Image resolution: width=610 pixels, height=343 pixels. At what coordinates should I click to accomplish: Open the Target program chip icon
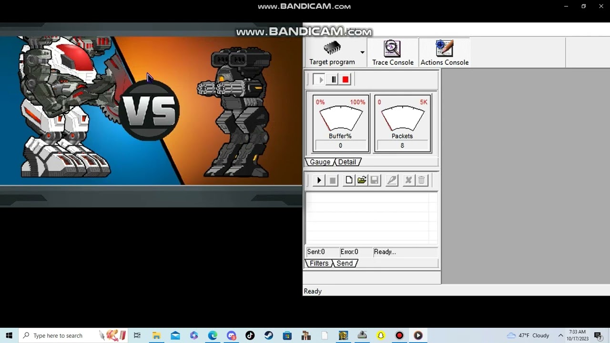[332, 48]
